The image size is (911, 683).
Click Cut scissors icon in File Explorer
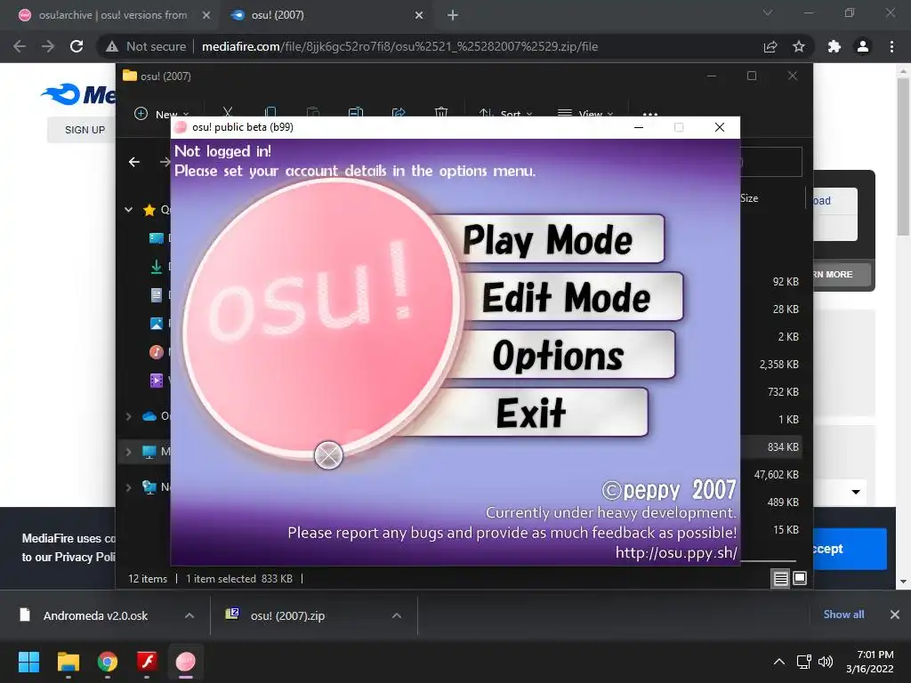pyautogui.click(x=228, y=113)
